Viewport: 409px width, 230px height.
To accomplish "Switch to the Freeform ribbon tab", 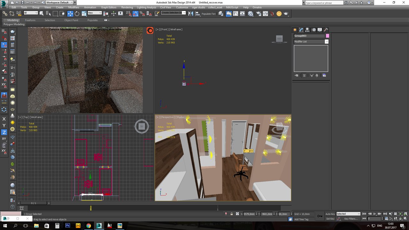I will tap(30, 20).
